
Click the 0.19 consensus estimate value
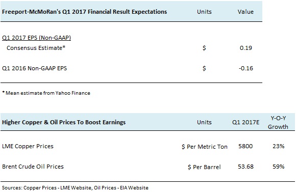[x=246, y=48]
